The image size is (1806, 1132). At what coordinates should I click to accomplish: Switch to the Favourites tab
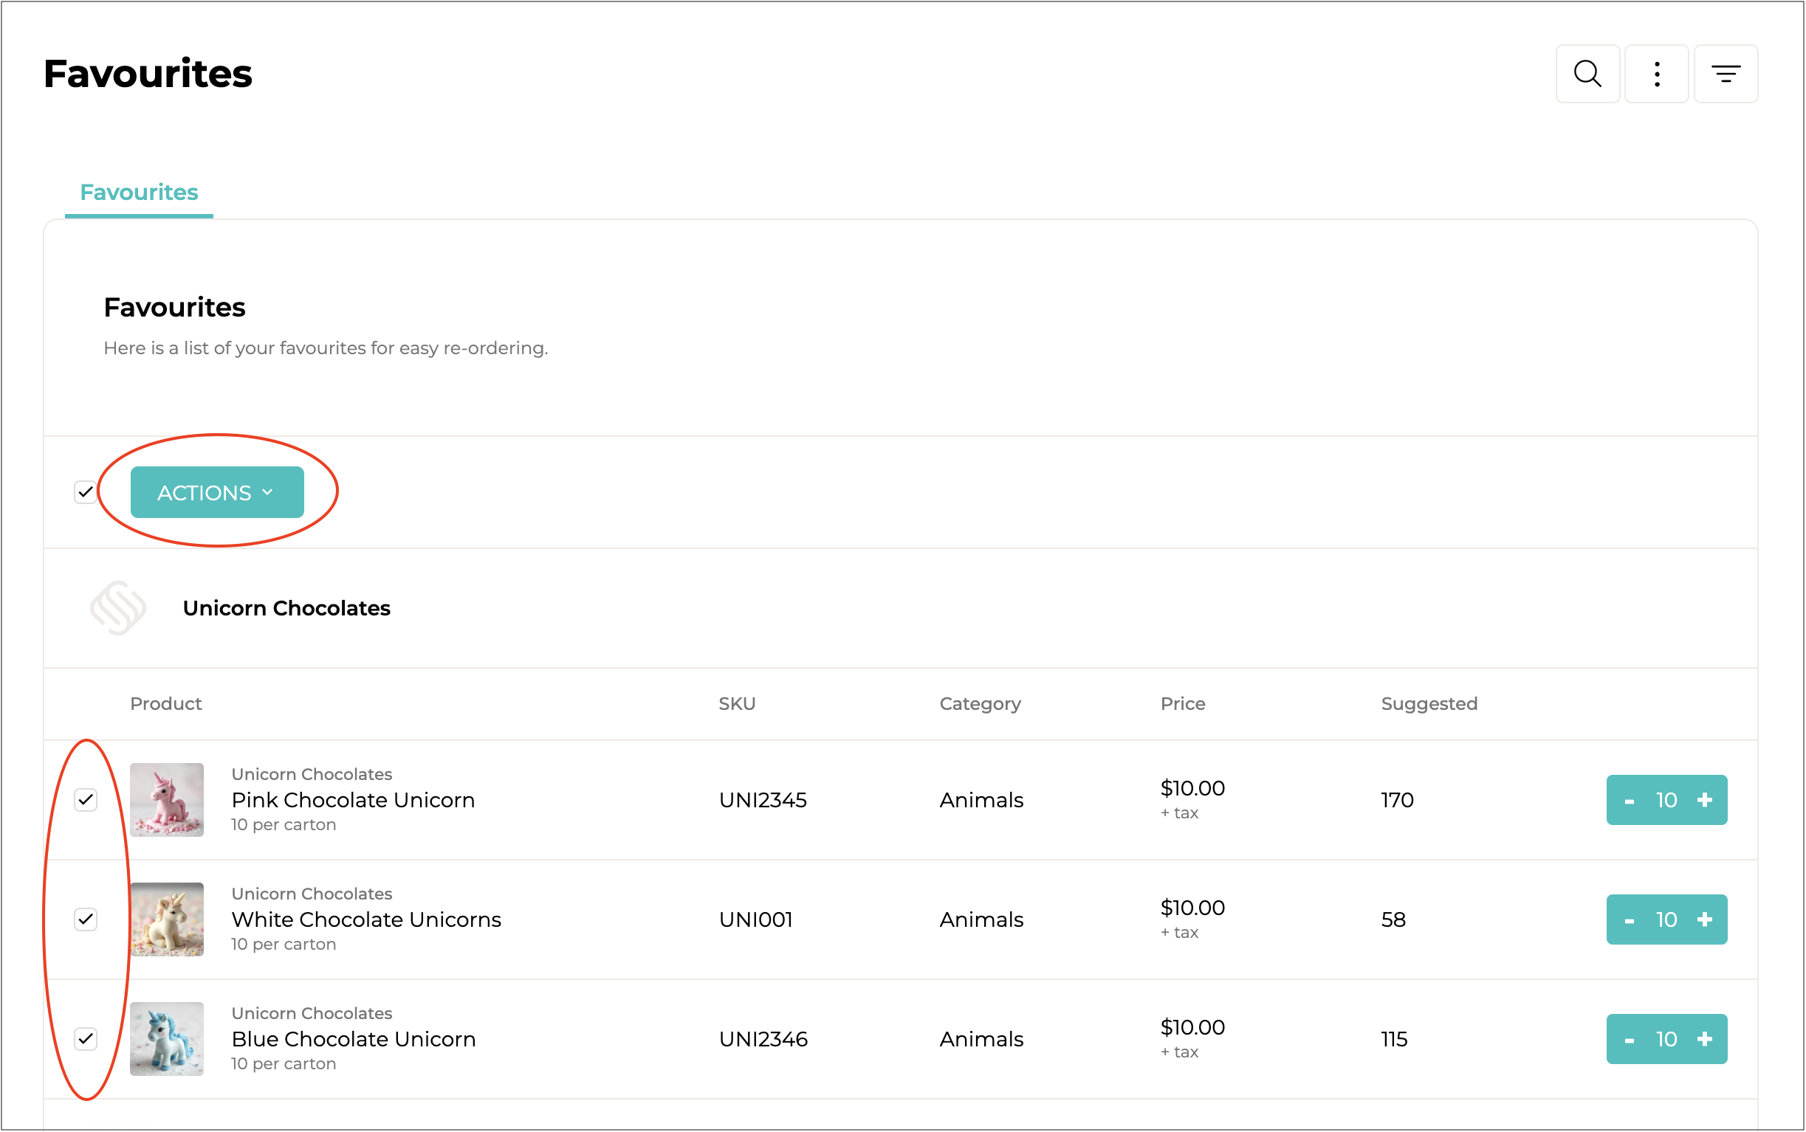(x=139, y=193)
